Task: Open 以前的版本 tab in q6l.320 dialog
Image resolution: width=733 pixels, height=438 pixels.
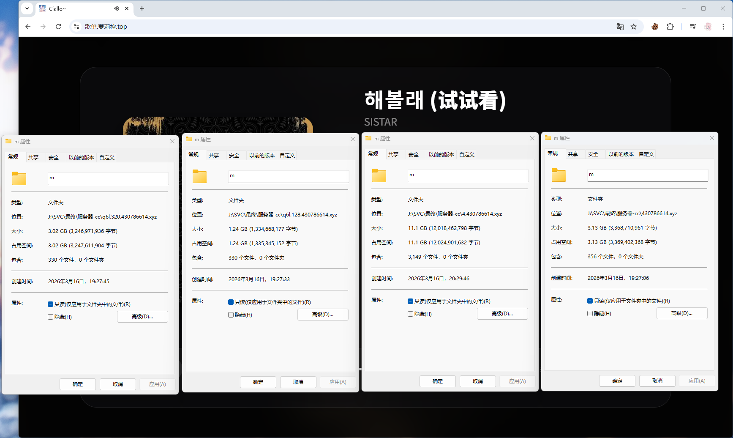Action: (x=82, y=158)
